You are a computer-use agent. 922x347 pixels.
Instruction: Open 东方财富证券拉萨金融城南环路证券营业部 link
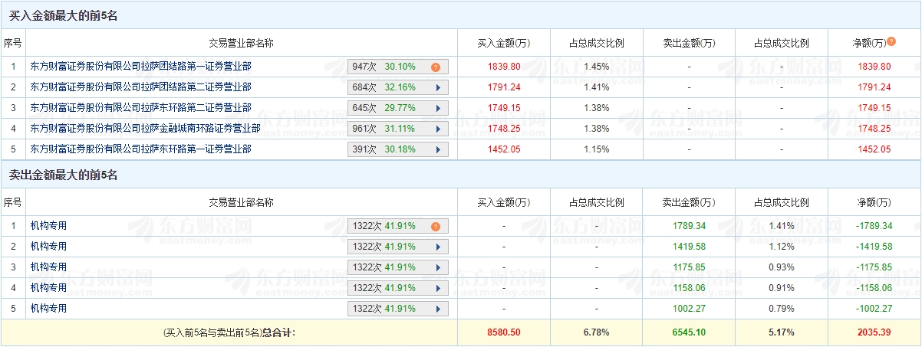[x=145, y=129]
